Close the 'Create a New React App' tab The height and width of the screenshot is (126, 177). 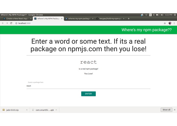31,19
